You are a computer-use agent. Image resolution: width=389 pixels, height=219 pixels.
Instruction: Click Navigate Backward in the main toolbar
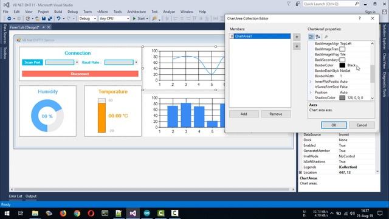coord(9,19)
